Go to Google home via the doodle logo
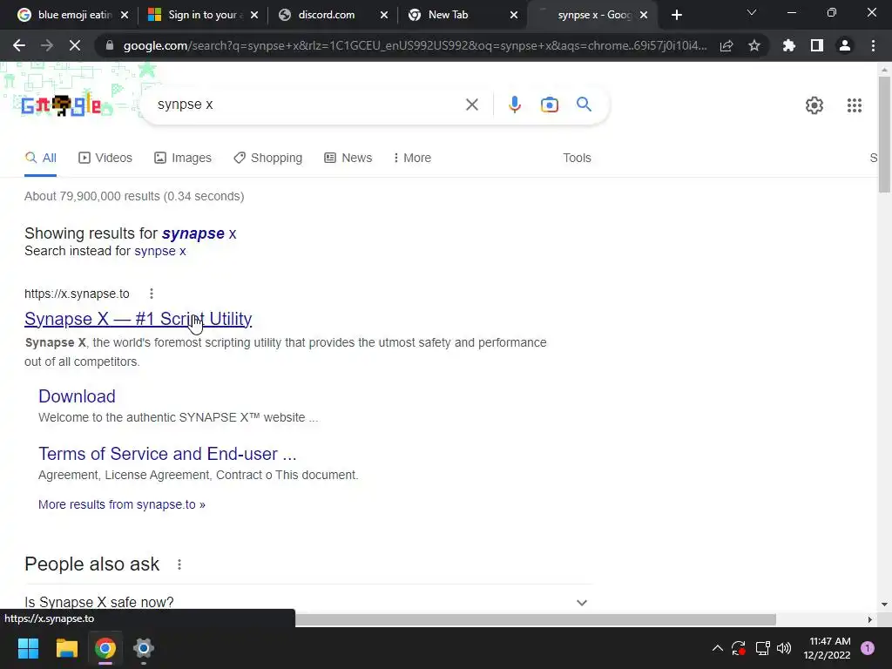The image size is (892, 669). (x=62, y=105)
